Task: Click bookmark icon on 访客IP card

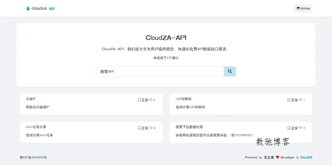Action: (x=139, y=100)
